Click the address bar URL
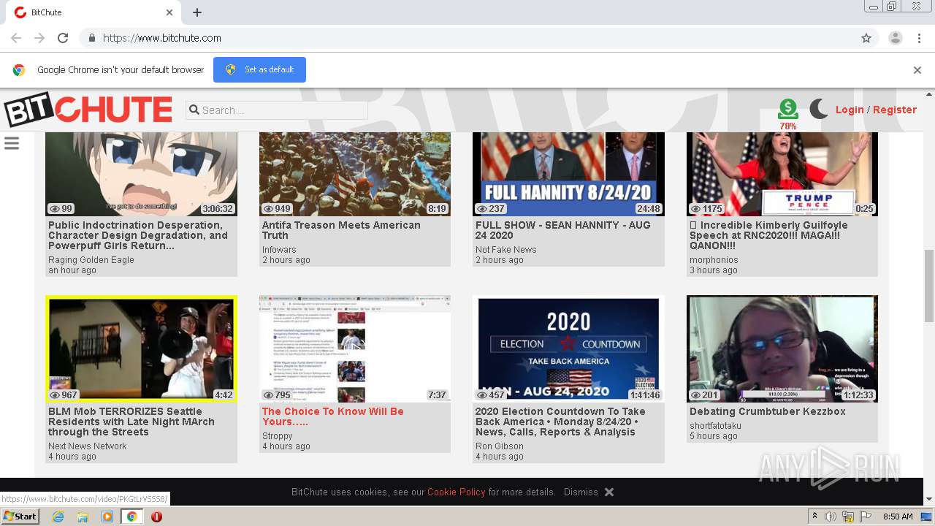Image resolution: width=935 pixels, height=526 pixels. point(162,38)
